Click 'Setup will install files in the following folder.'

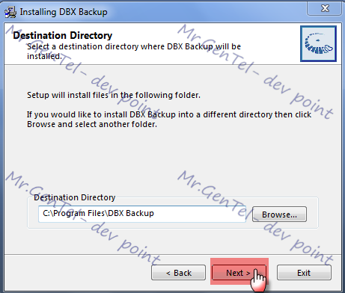point(114,95)
